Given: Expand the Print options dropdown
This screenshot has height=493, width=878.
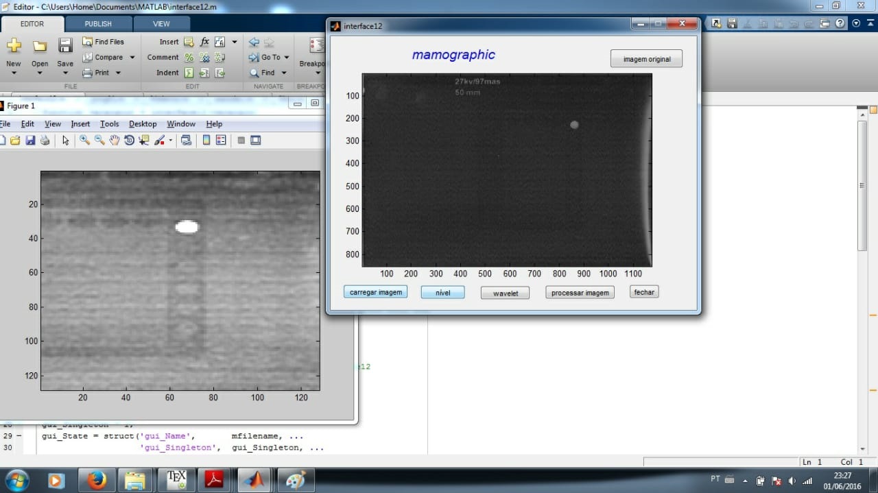Looking at the screenshot, I should tap(118, 73).
